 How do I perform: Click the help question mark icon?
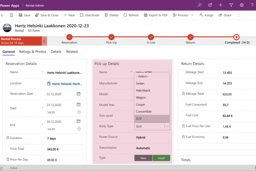(x=252, y=5)
